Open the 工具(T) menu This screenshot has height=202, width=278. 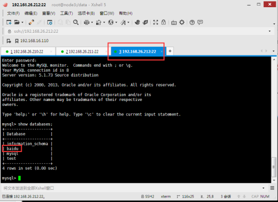67,13
